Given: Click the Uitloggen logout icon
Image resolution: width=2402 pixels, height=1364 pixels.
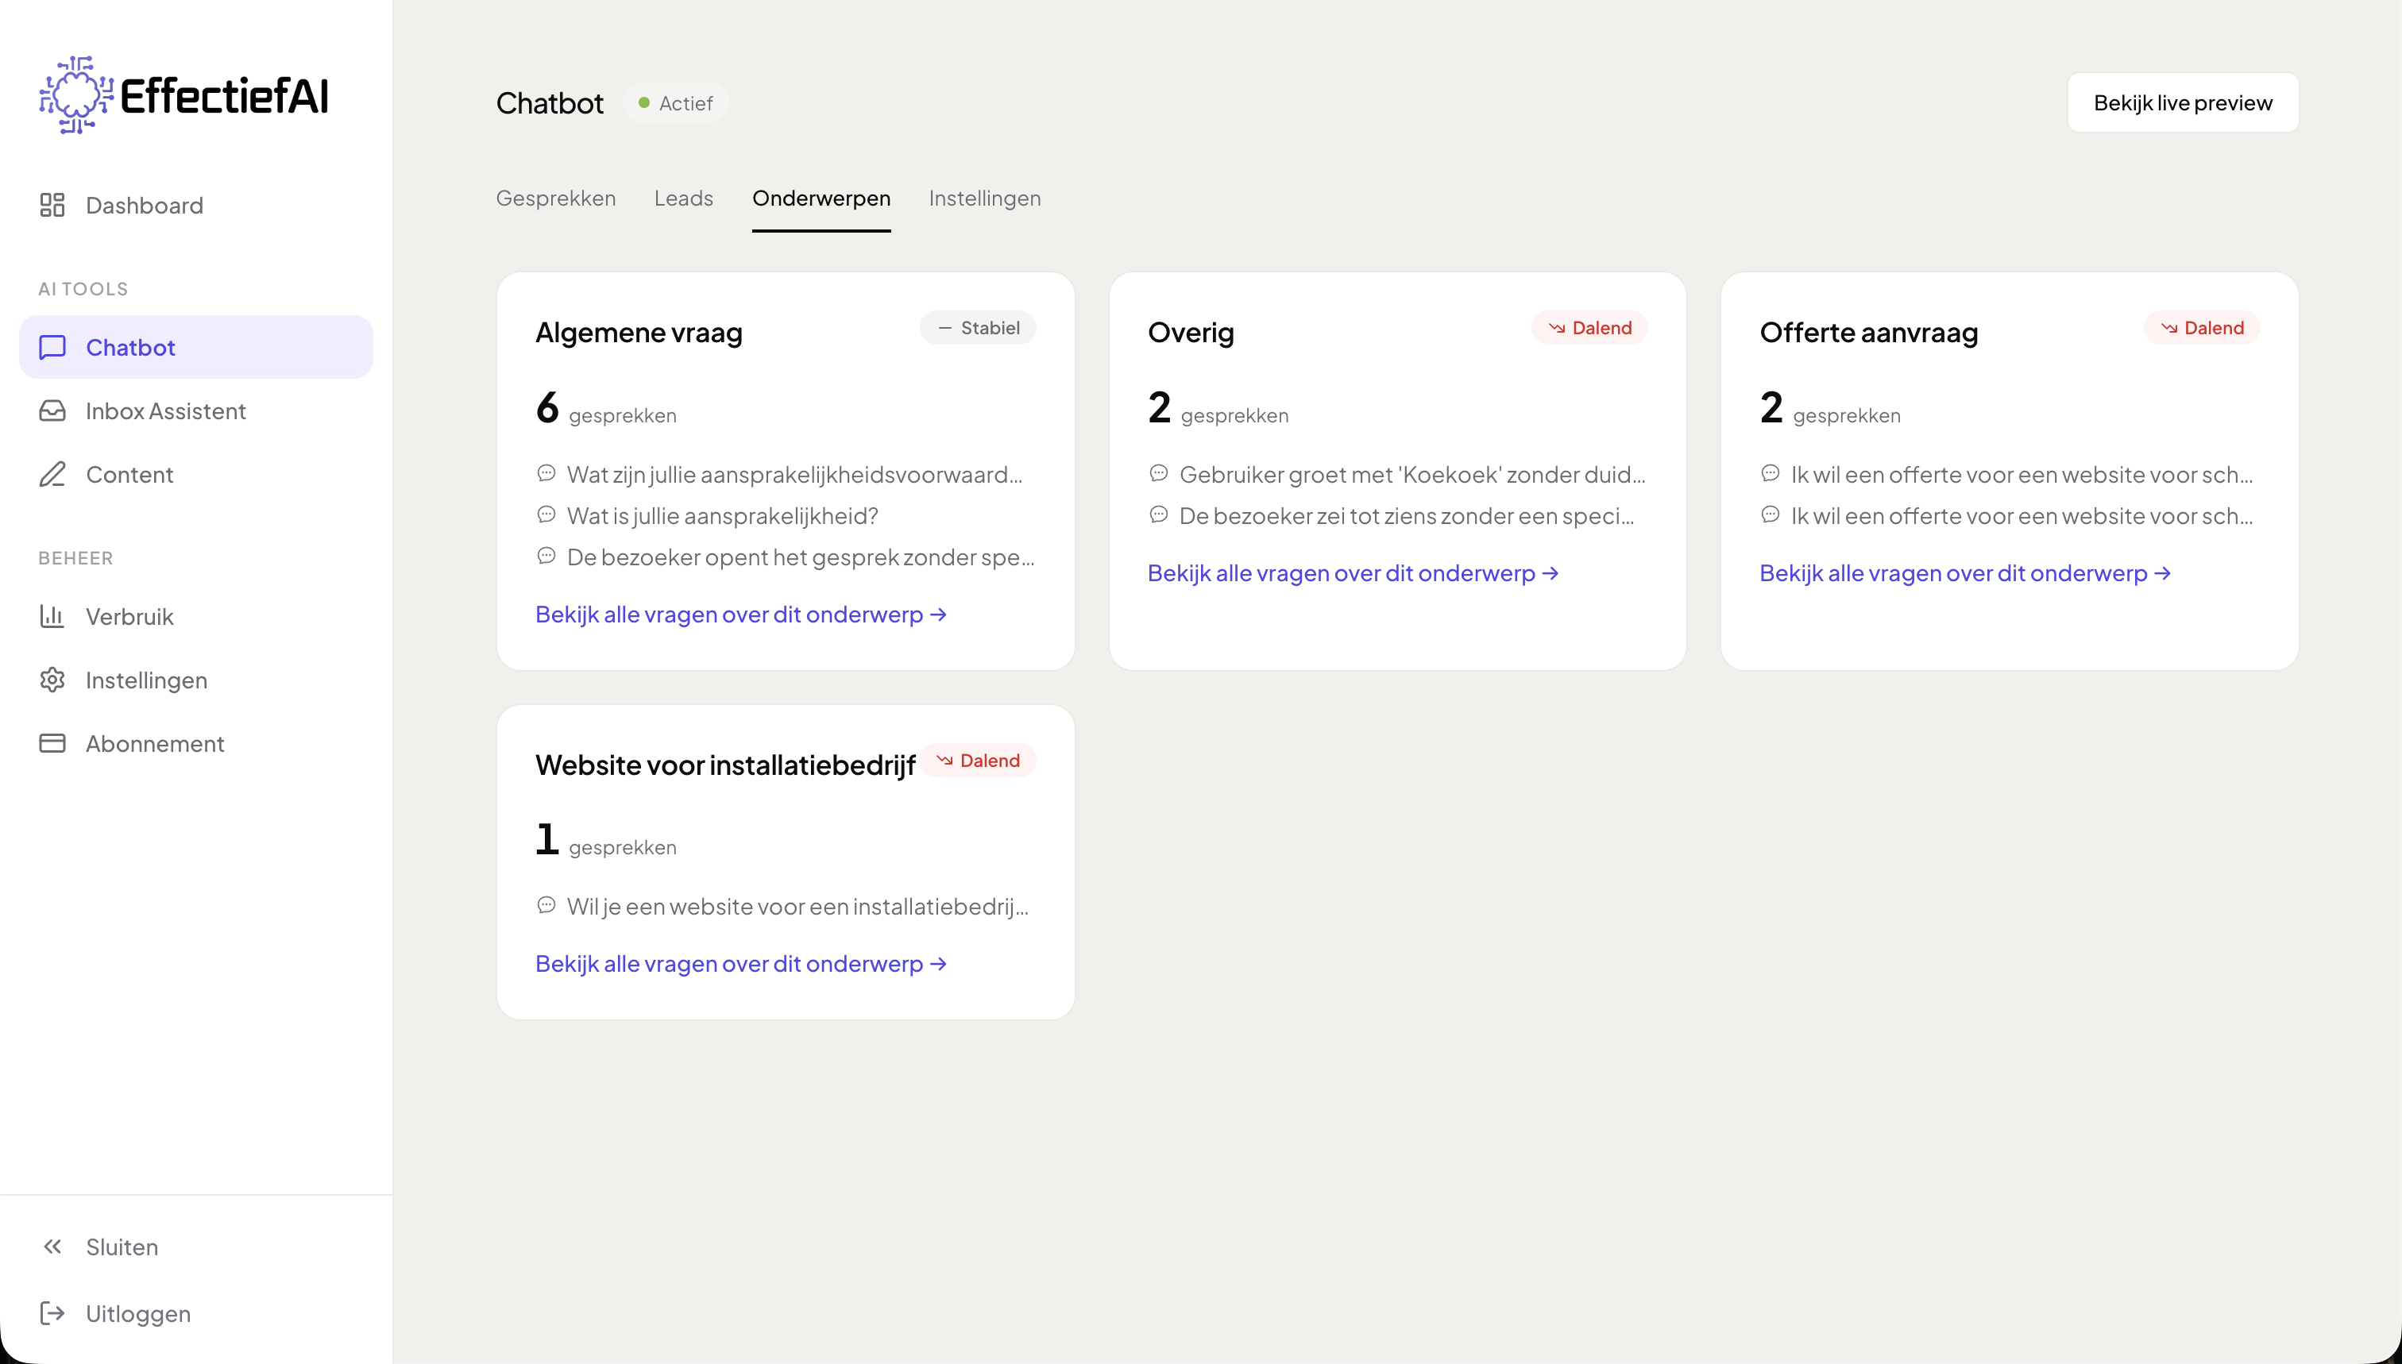Looking at the screenshot, I should tap(52, 1313).
